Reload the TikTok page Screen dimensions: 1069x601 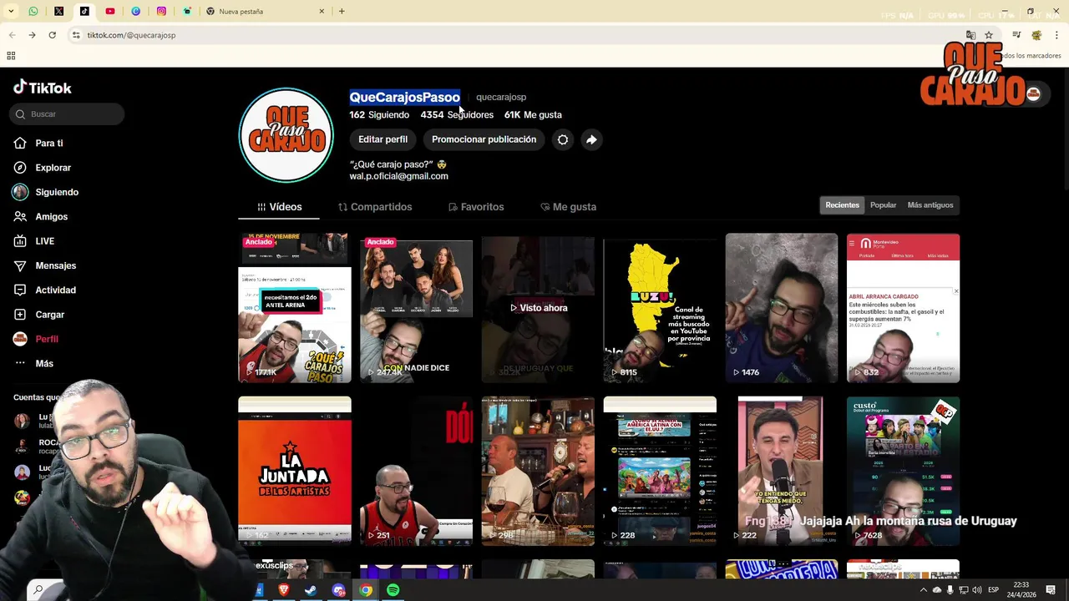(52, 35)
